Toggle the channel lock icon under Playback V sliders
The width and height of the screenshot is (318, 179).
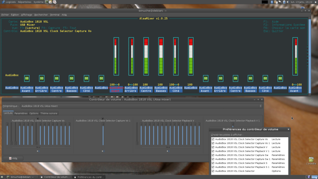pos(168,147)
